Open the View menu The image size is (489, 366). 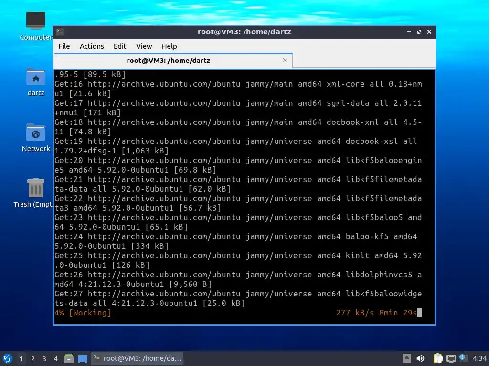(144, 46)
